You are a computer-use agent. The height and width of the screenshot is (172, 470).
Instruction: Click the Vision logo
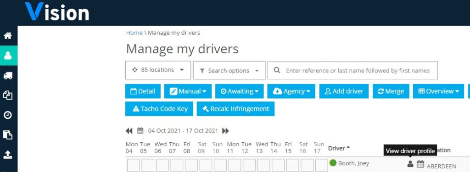coord(57,11)
